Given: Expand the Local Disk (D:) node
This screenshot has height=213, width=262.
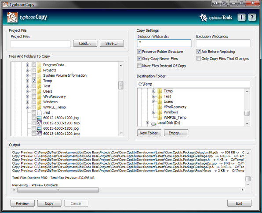Looking at the screenshot, I should 147,123.
